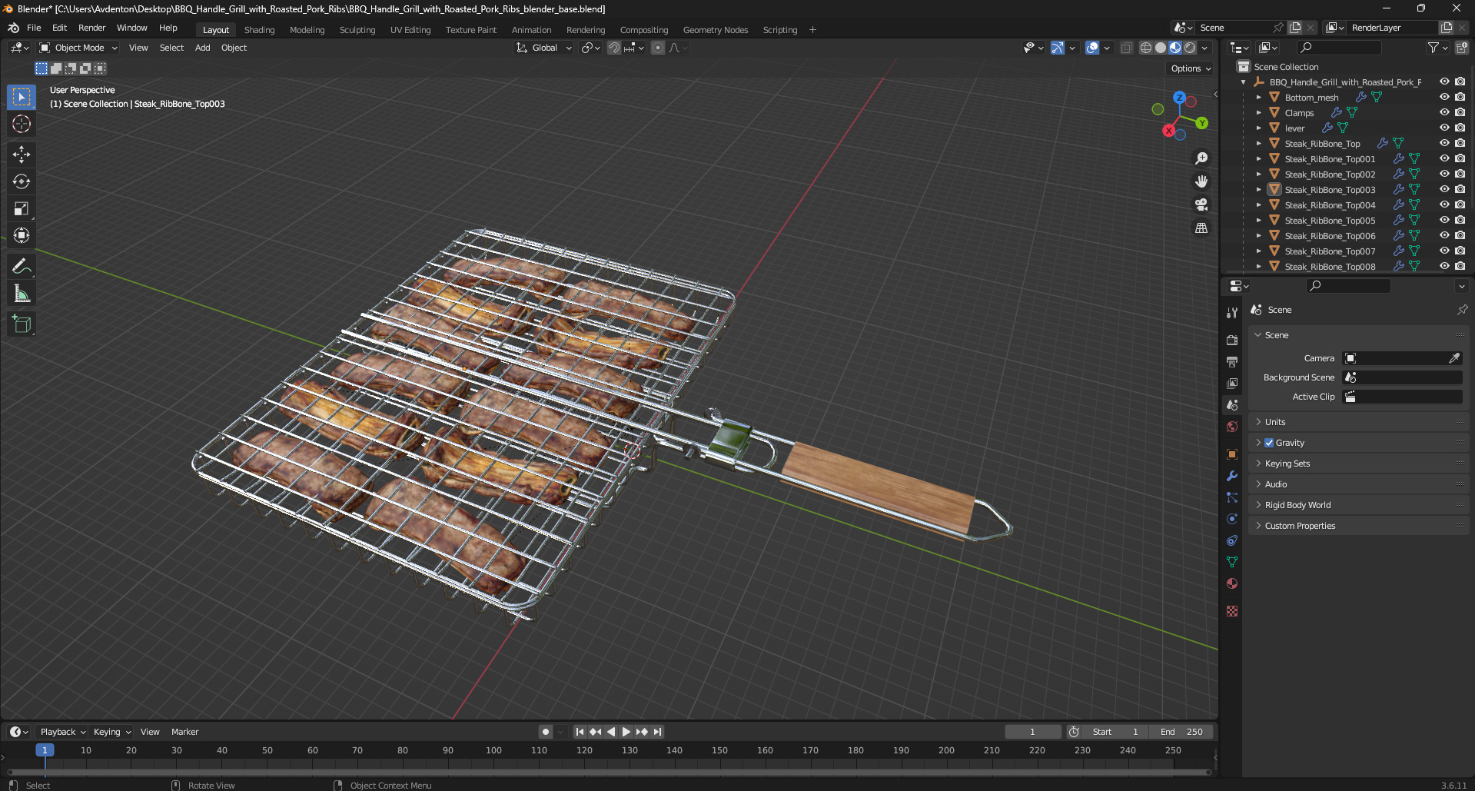Open the Render menu
Image resolution: width=1475 pixels, height=791 pixels.
click(91, 28)
